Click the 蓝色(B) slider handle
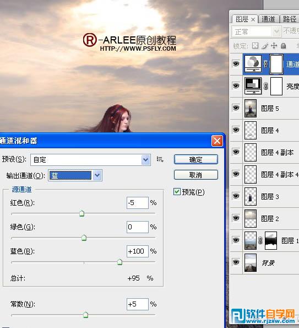 119,262
